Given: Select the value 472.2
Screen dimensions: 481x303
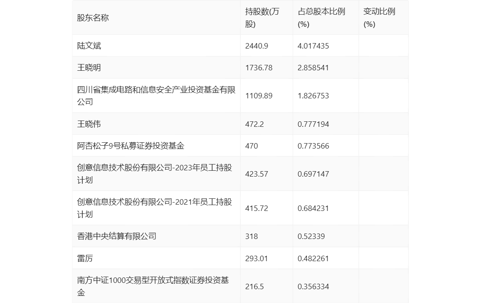Looking at the screenshot, I should pyautogui.click(x=254, y=124).
